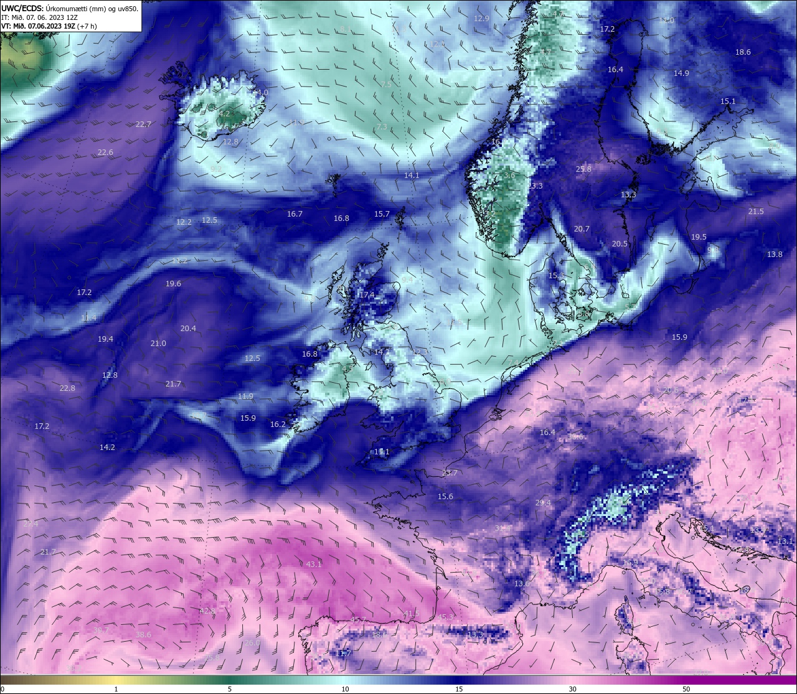Click the 14.2 value in the west Atlantic
This screenshot has width=797, height=694.
click(107, 448)
